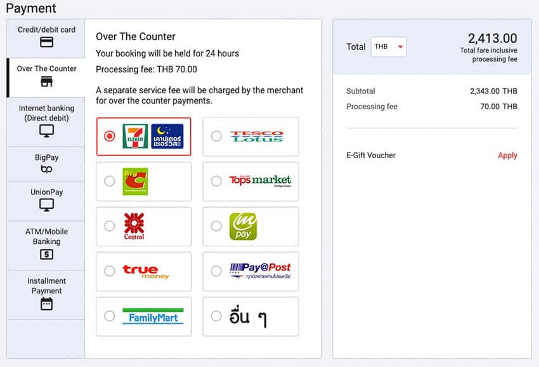Open the THB currency dropdown
The height and width of the screenshot is (367, 539).
point(389,47)
